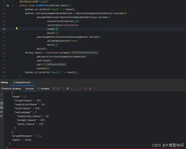Click allowEmptyContext(true) on line 92
This screenshot has height=149, width=186.
tap(62, 41)
